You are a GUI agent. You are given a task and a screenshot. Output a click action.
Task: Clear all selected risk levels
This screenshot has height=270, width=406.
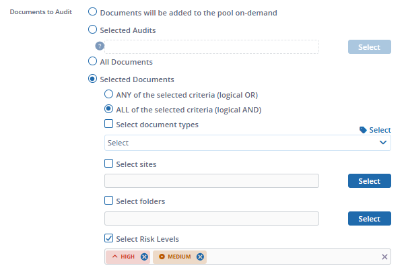(385, 257)
